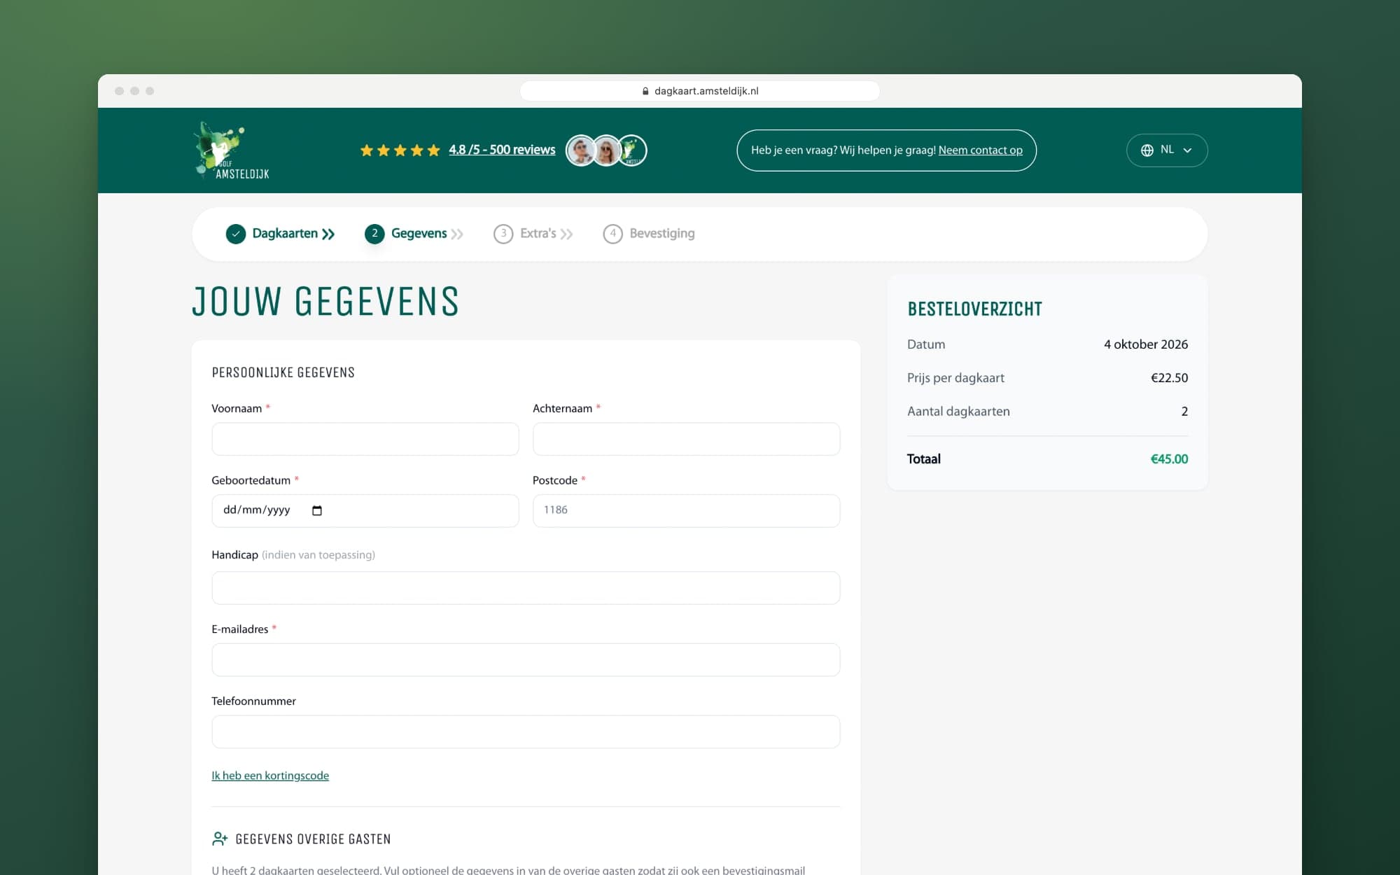Click the globe language icon
1400x875 pixels.
(1147, 150)
